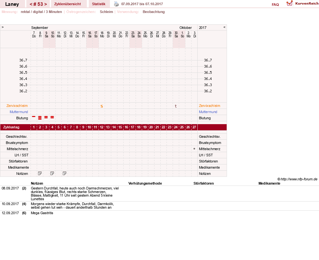Click the bleeding mark on cycle day 4
319x260 pixels.
coord(52,117)
